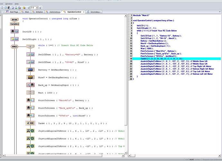
Task: Click the flowchart horizontal scrollbar right arrow
Action: [x=123, y=156]
